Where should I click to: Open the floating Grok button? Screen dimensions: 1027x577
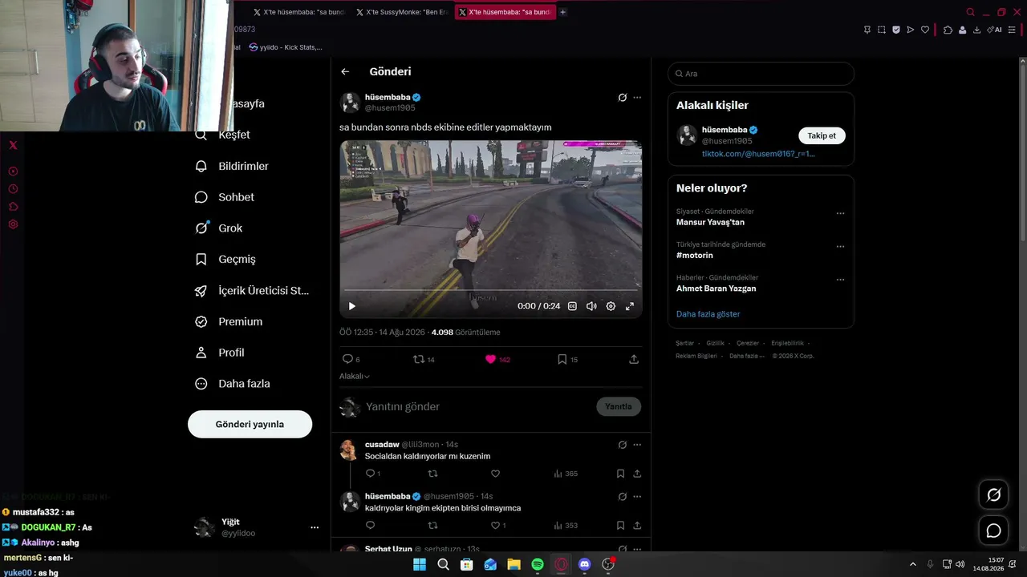pyautogui.click(x=993, y=494)
